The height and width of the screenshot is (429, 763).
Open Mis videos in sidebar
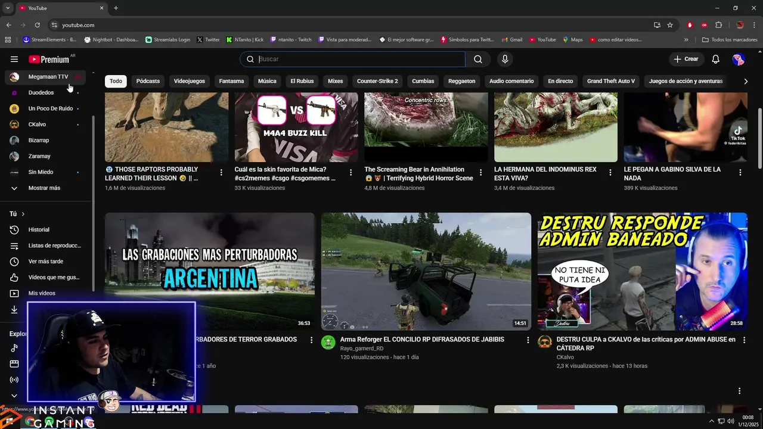click(46, 293)
